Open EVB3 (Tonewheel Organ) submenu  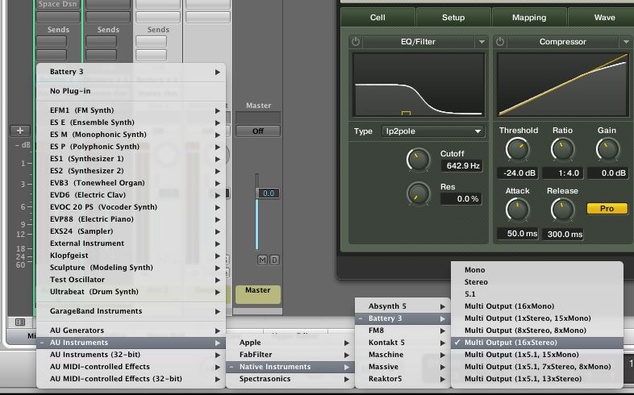(x=131, y=183)
